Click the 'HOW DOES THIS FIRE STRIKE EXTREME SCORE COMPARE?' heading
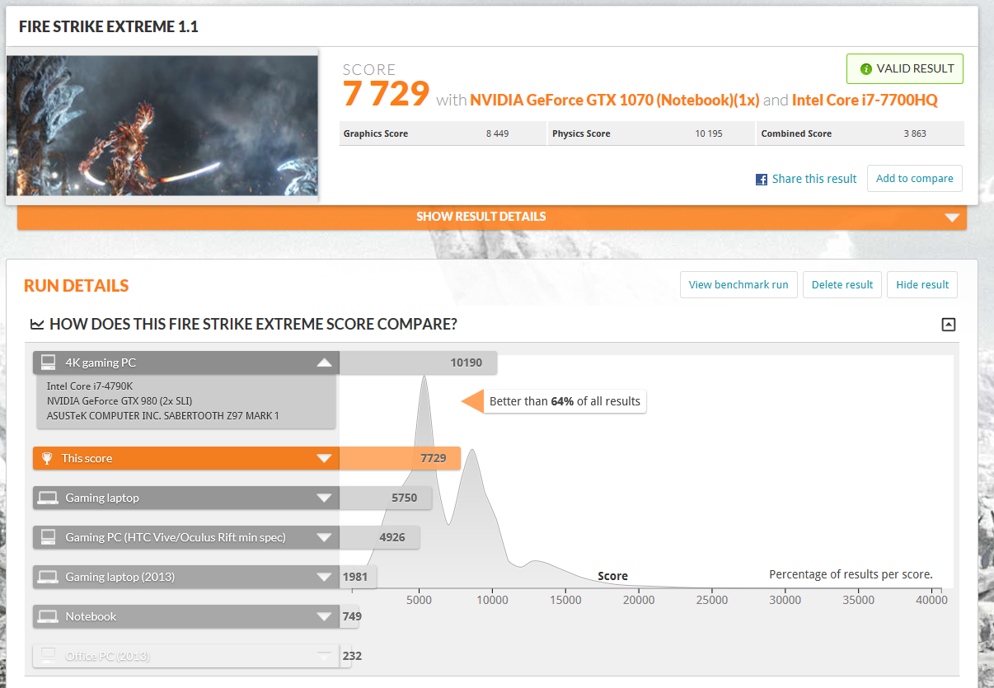The image size is (994, 688). (253, 325)
